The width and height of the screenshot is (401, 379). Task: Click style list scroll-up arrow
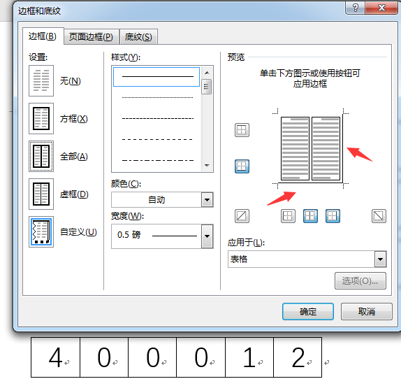[x=207, y=73]
